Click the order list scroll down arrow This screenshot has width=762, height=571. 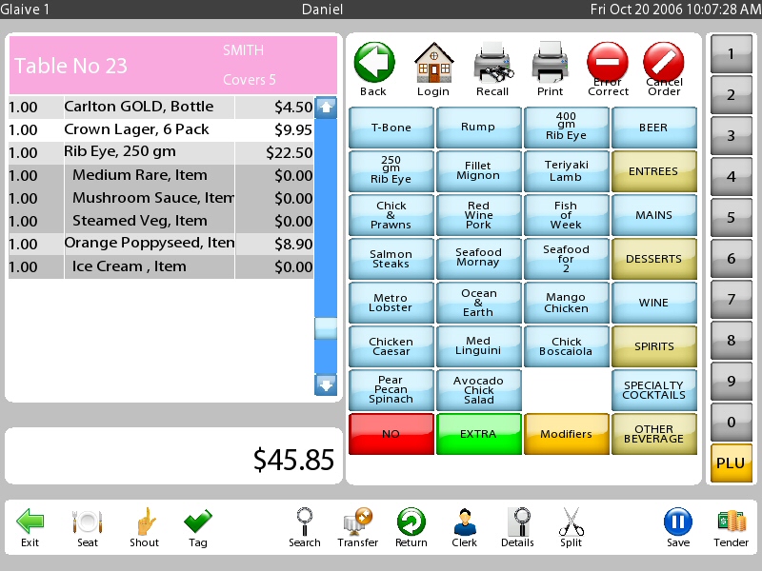tap(326, 384)
